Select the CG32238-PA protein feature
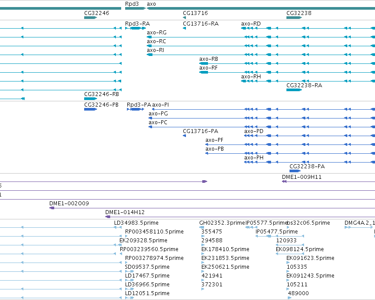Screen dimensions: 375x300 [295, 171]
